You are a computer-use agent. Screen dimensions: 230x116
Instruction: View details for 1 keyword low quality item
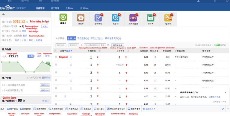(45, 90)
